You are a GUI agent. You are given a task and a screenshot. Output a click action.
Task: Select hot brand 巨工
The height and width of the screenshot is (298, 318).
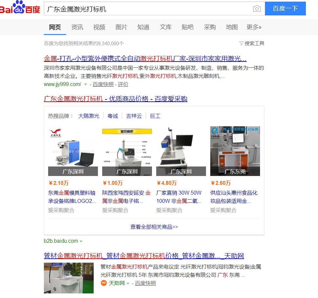click(155, 116)
